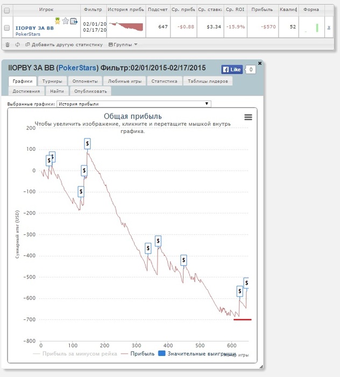Click the -$570 profit value
This screenshot has height=377, width=340.
point(268,27)
